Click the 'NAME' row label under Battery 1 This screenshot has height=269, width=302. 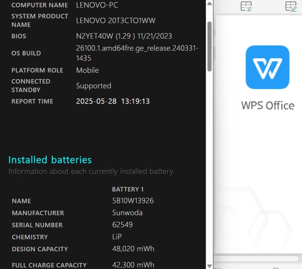(x=21, y=201)
